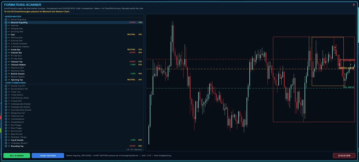Click the ZIEL 4200.22 label on chart

tap(348, 87)
